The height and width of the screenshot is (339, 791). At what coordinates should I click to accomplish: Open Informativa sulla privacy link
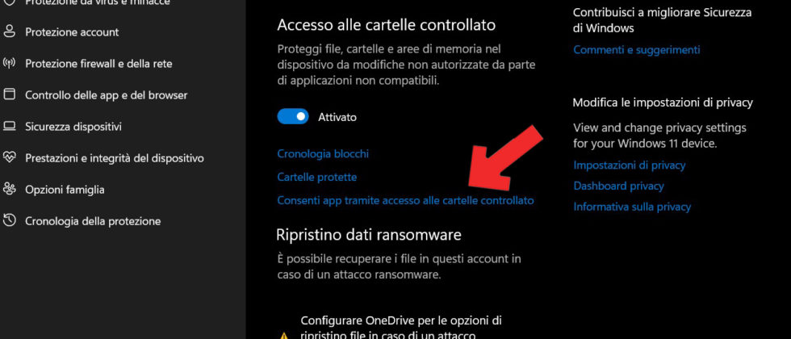click(x=632, y=207)
